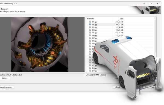Click the 004.jpg file icon
This screenshot has height=105, width=164.
click(90, 30)
